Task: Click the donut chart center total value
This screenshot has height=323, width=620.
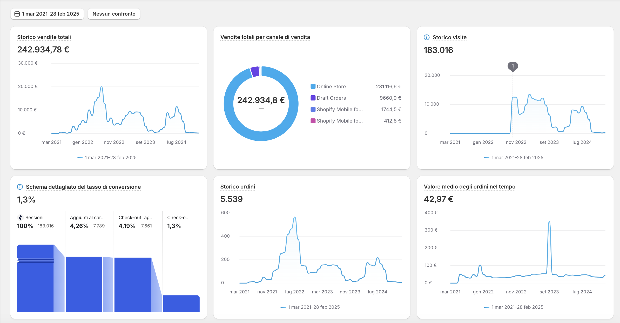Action: [x=261, y=100]
